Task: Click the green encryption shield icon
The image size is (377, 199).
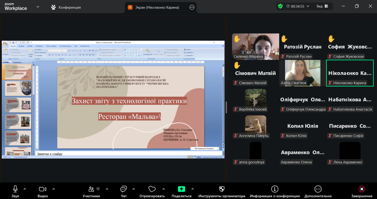Action: click(x=280, y=6)
